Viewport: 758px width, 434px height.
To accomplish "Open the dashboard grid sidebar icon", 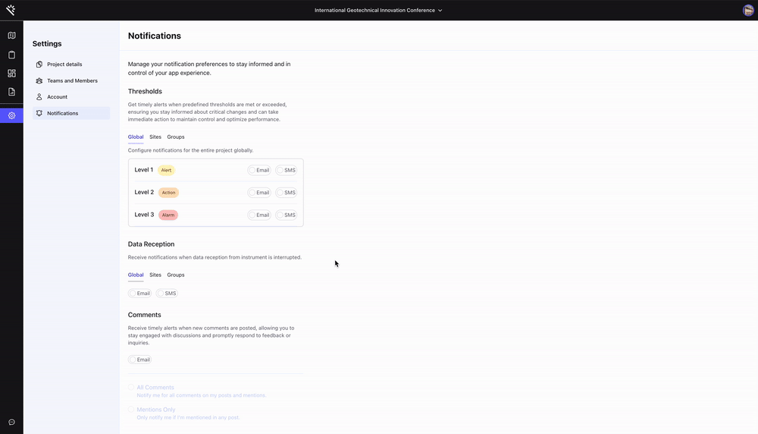I will click(x=11, y=73).
